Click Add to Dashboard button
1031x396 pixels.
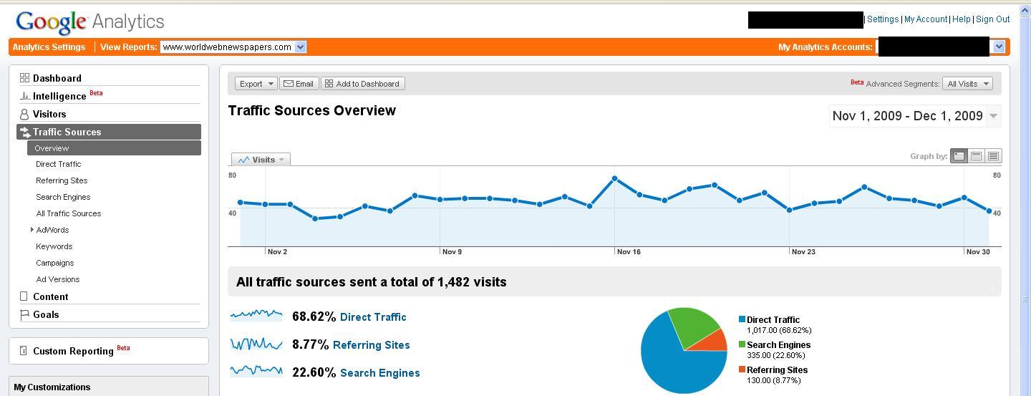(363, 84)
